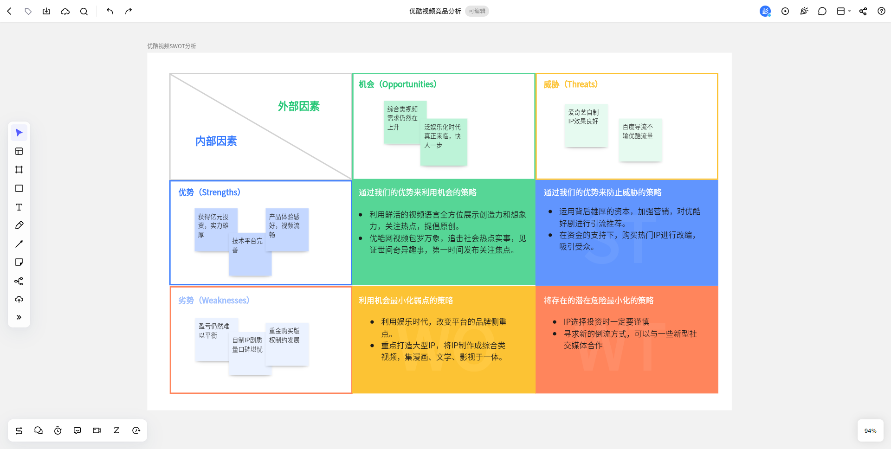Click the share icon
The width and height of the screenshot is (891, 449).
click(x=863, y=11)
